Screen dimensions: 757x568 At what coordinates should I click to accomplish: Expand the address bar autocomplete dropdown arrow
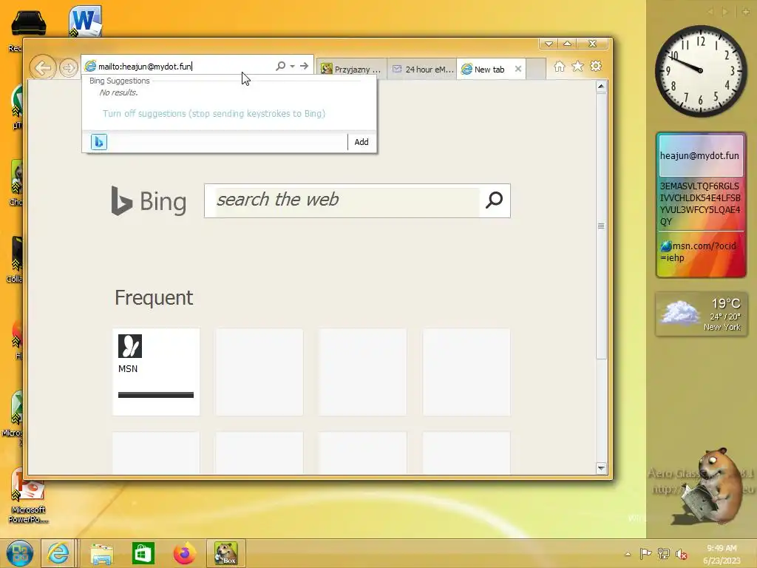pos(293,66)
